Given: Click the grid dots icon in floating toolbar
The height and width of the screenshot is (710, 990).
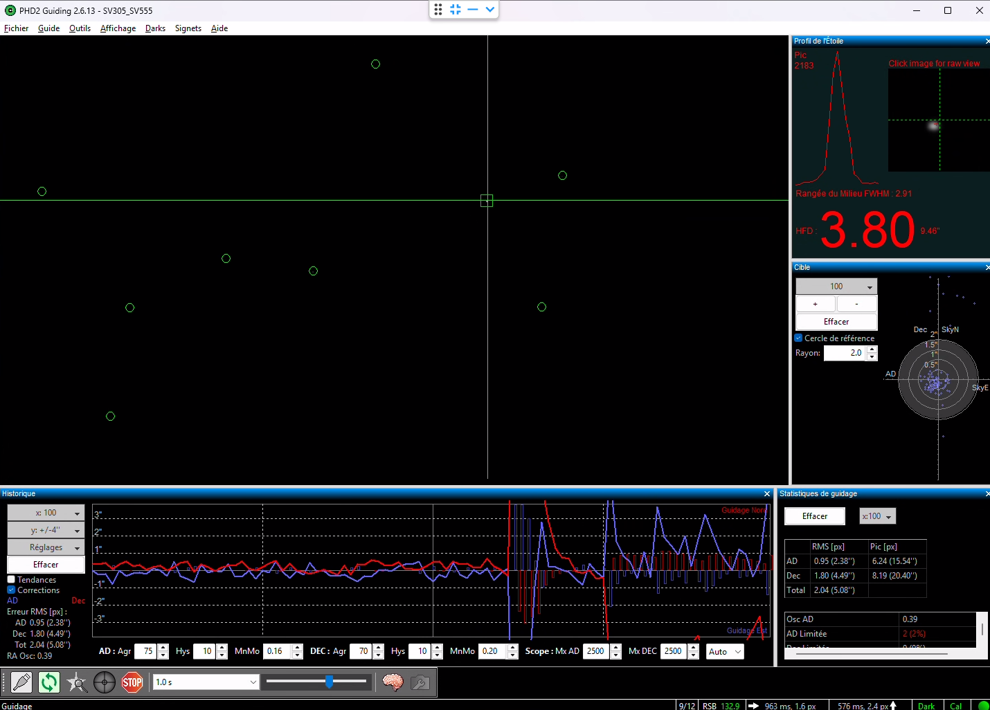Looking at the screenshot, I should pos(438,10).
